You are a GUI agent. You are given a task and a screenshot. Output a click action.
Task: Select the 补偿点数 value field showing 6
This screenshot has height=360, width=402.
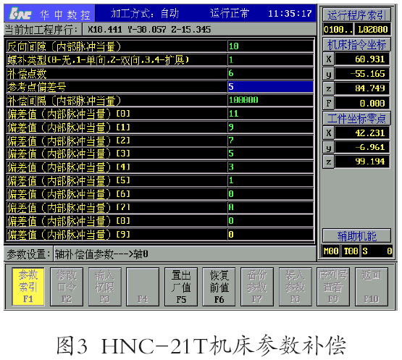[x=270, y=73]
